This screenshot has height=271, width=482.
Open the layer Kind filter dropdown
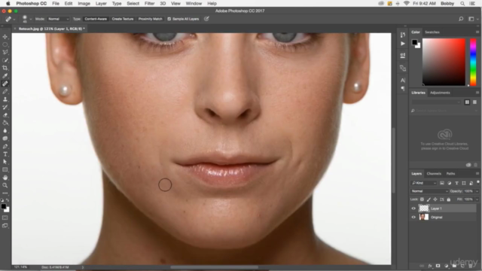click(x=424, y=183)
